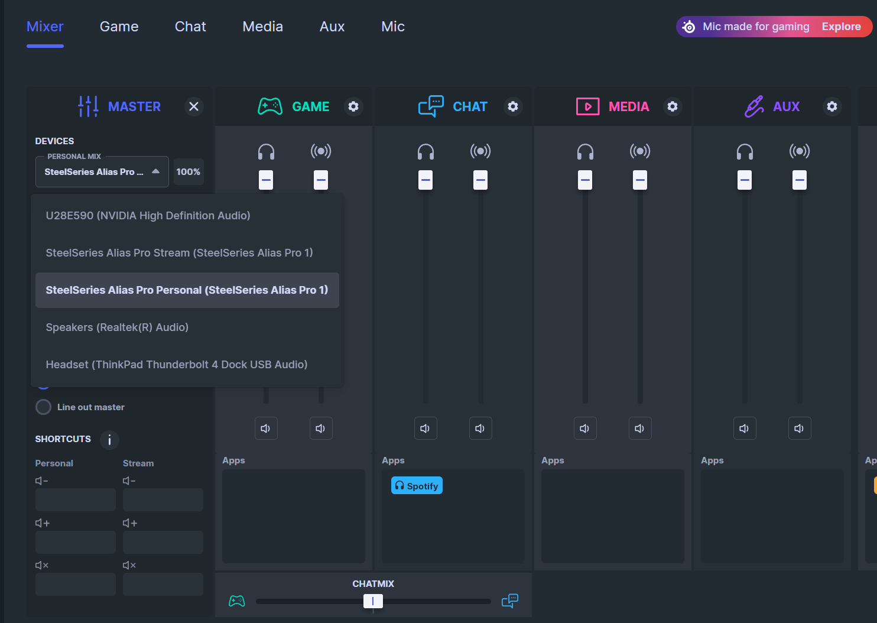Collapse the Personal Mix device dropdown
877x623 pixels.
click(x=102, y=171)
